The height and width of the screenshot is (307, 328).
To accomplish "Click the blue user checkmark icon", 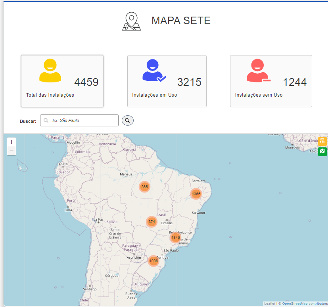I will pos(154,71).
